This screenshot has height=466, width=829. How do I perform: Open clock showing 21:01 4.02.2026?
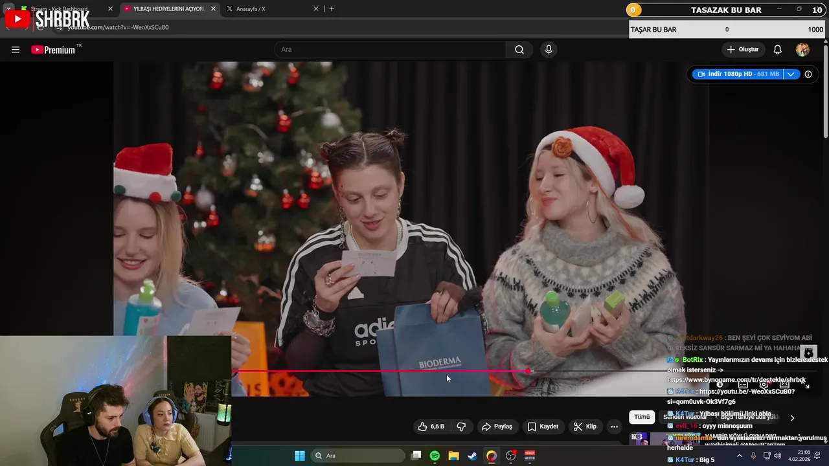tap(798, 456)
